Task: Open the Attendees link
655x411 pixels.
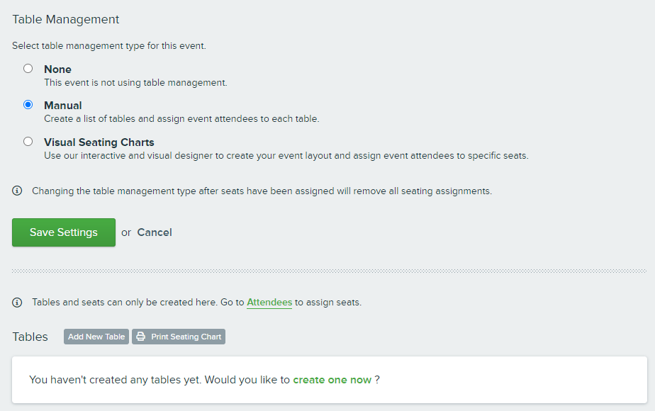Action: [x=269, y=302]
